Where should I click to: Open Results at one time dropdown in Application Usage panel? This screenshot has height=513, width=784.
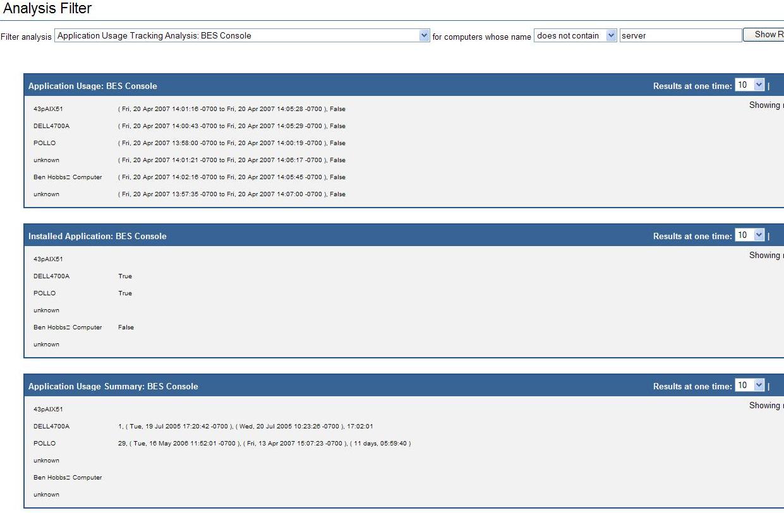(750, 85)
